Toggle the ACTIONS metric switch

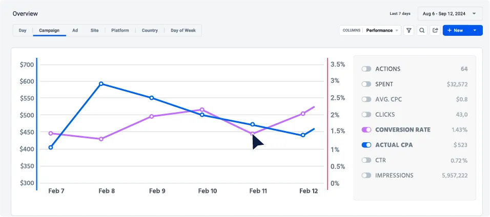(x=366, y=69)
